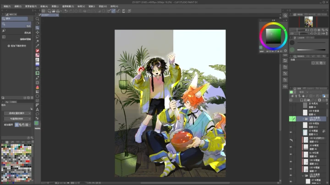Click the Undo arrow in command bar
This screenshot has width=330, height=185.
point(66,11)
